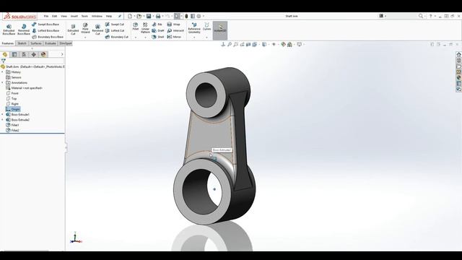The width and height of the screenshot is (462, 260).
Task: Select the Fillet tool in ribbon
Action: click(135, 27)
